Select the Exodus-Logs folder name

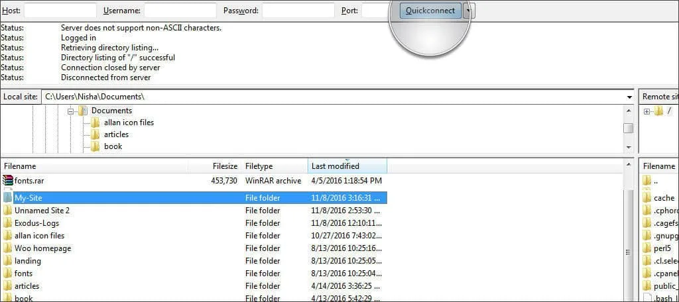pos(37,223)
